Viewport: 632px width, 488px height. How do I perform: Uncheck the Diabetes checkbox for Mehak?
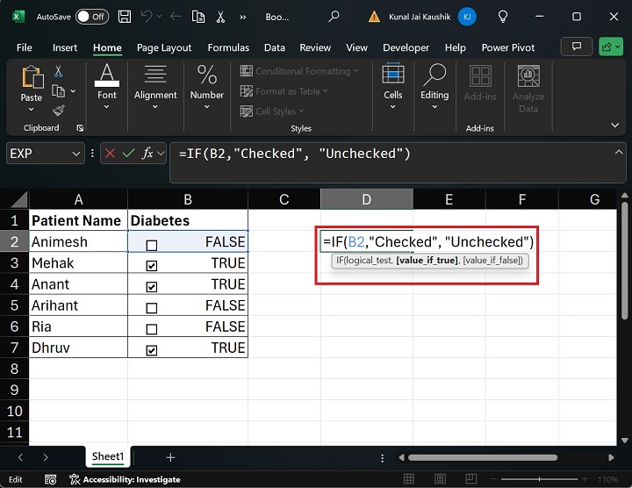point(152,266)
